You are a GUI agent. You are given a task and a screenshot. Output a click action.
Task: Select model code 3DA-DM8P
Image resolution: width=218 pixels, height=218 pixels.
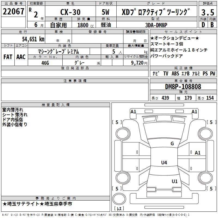(x=156, y=25)
